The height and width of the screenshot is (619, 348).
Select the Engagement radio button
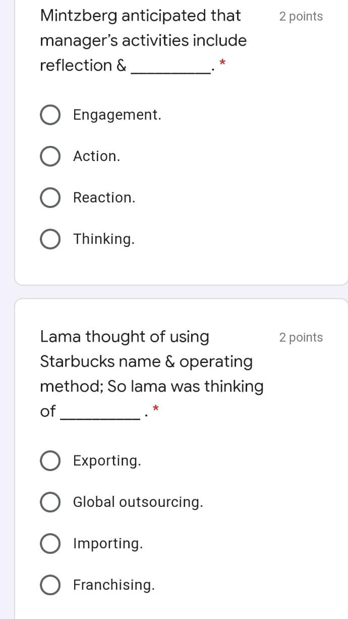pos(50,115)
